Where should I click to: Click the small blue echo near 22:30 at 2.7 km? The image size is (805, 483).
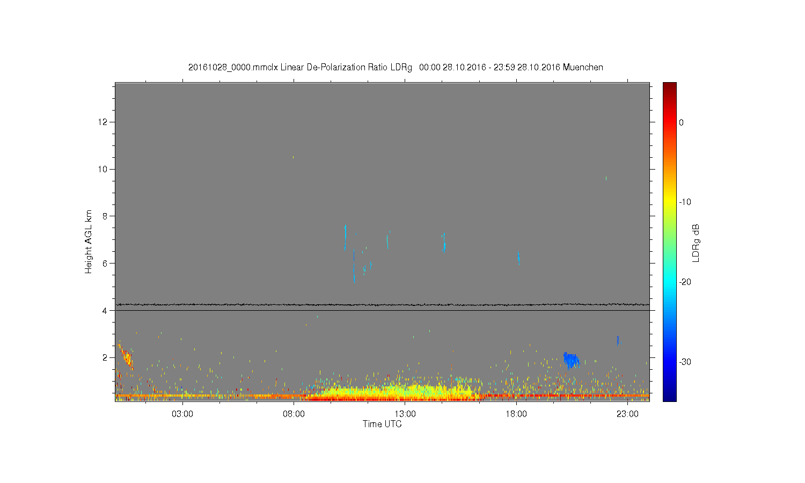click(x=618, y=340)
